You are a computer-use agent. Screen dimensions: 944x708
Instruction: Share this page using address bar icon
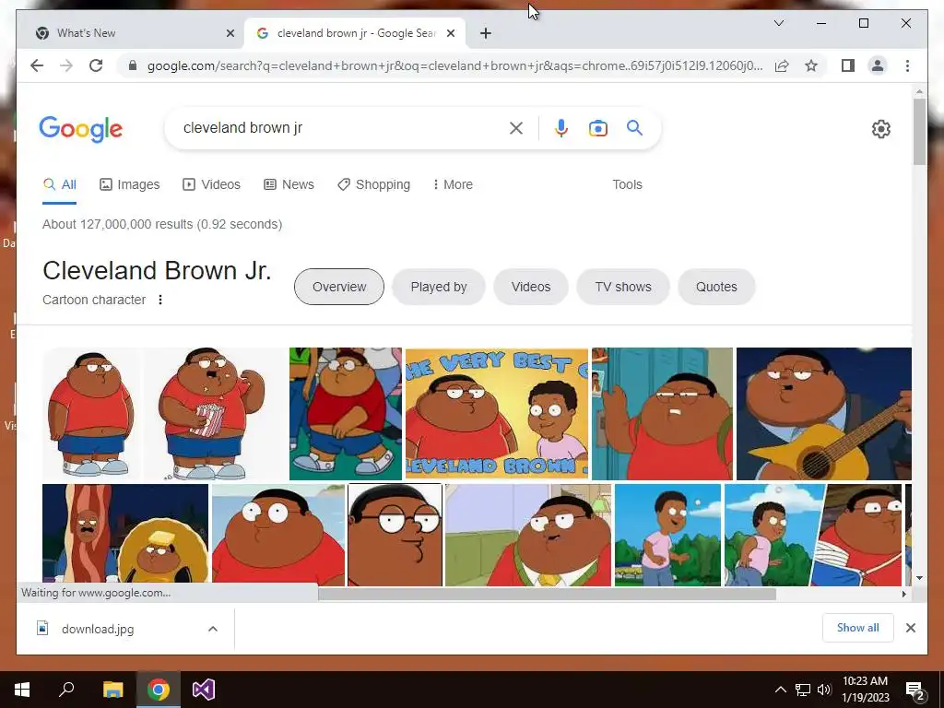(x=782, y=65)
